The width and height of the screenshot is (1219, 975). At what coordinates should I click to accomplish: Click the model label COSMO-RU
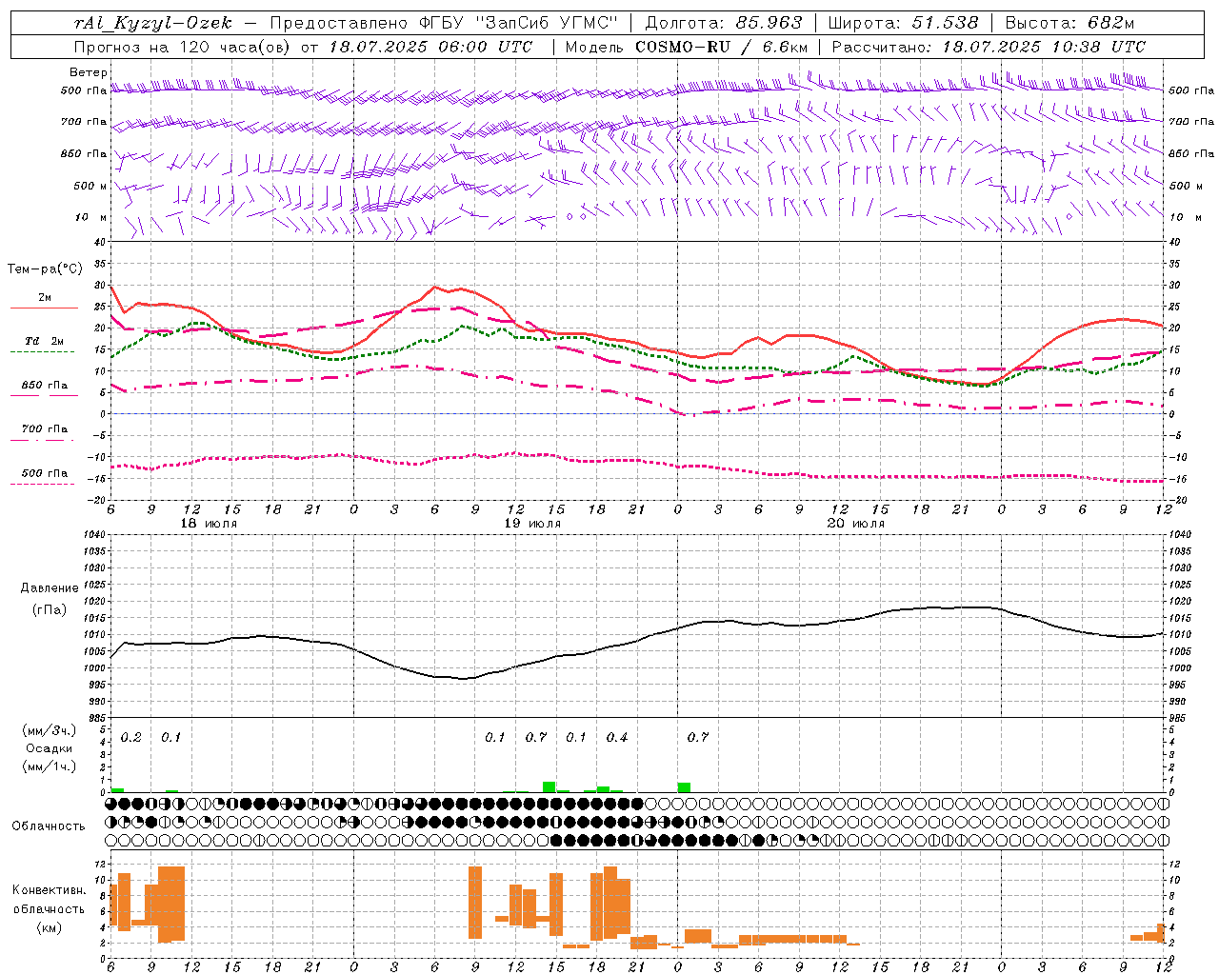(681, 47)
